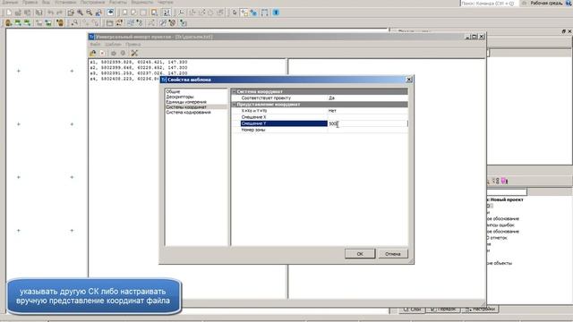Image resolution: width=573 pixels, height=322 pixels.
Task: Click the blue info icon on the top toolbar
Action: [276, 13]
